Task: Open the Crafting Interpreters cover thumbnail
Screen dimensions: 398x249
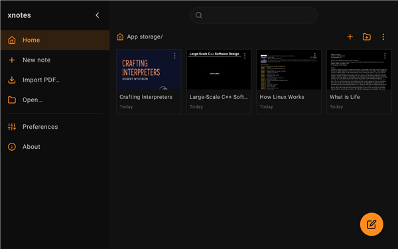Action: tap(149, 69)
